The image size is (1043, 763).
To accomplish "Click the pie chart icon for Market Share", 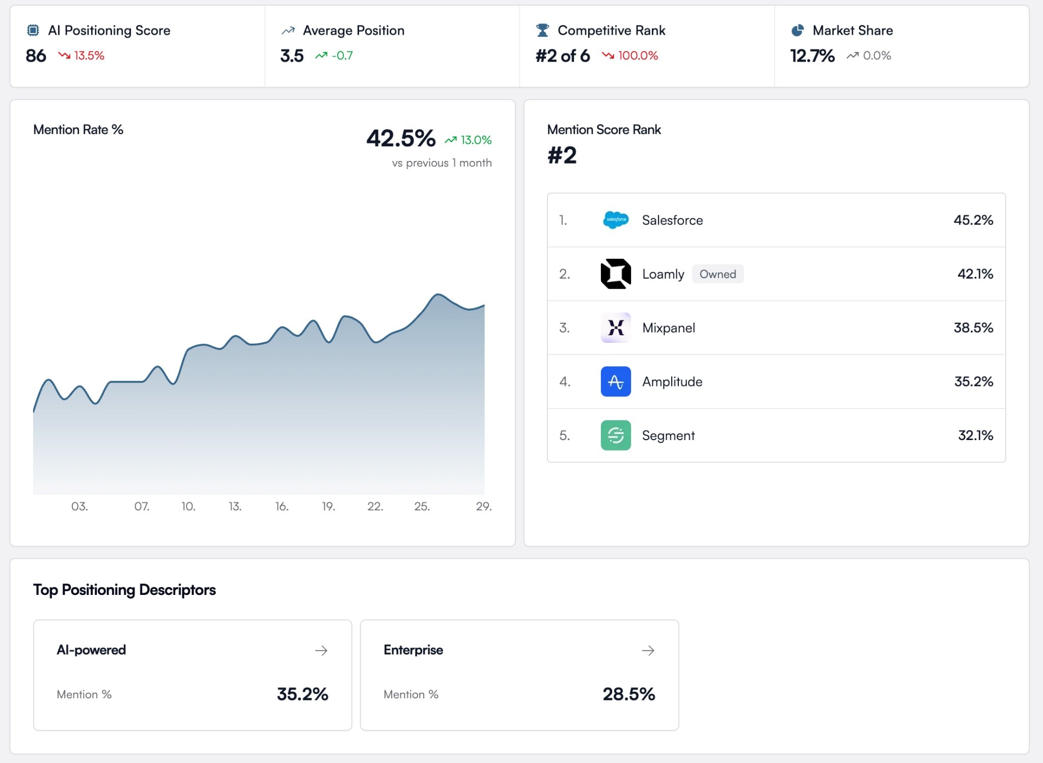I will (x=797, y=30).
